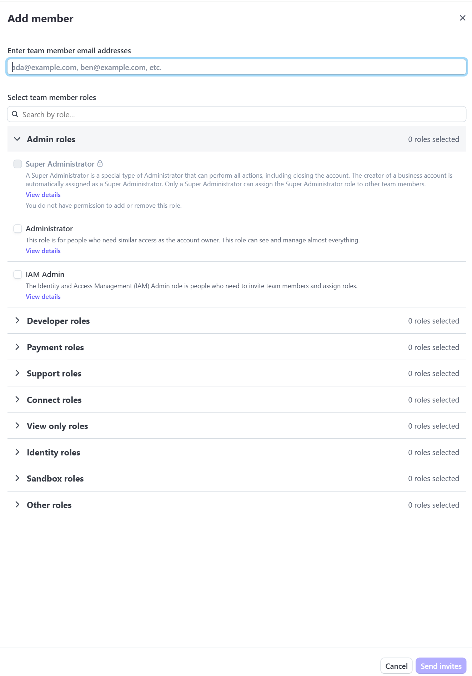This screenshot has height=676, width=472.
Task: Click the search magnifier icon in role search
Action: pos(15,114)
